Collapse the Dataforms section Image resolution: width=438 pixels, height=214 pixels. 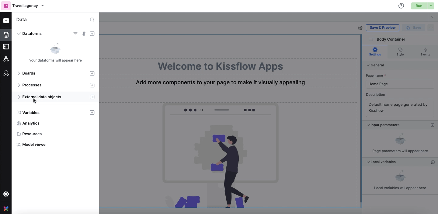coord(19,34)
